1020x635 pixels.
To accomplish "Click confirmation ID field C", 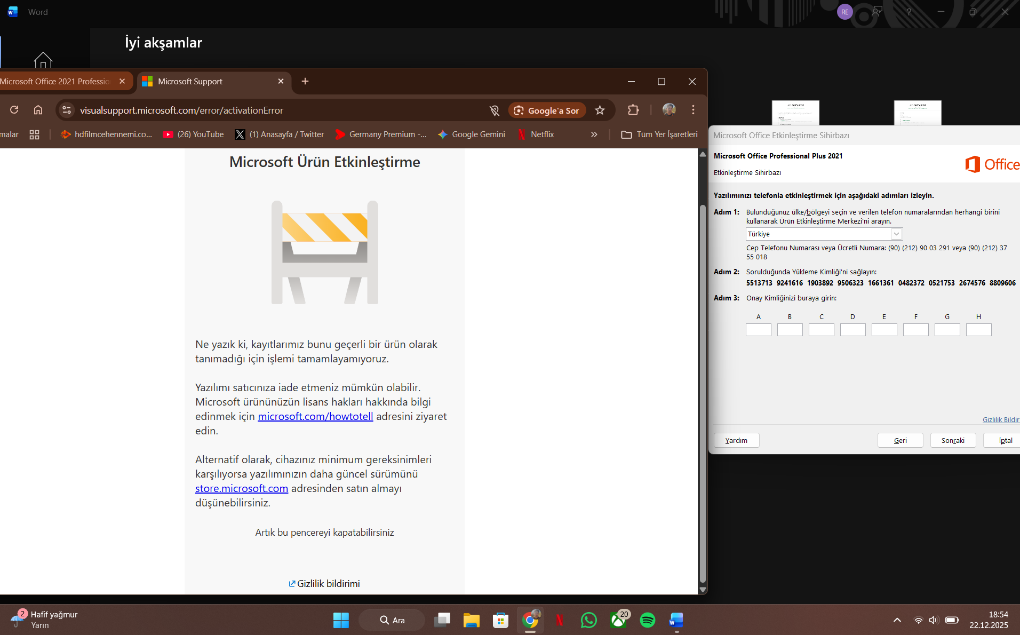I will (822, 330).
